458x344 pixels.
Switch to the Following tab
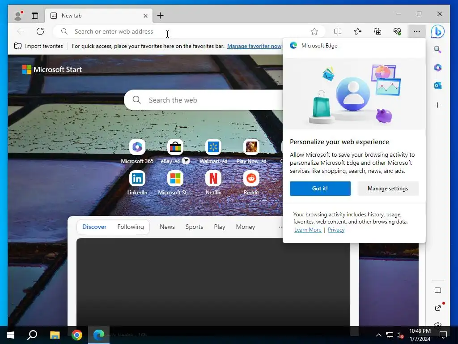[131, 227]
